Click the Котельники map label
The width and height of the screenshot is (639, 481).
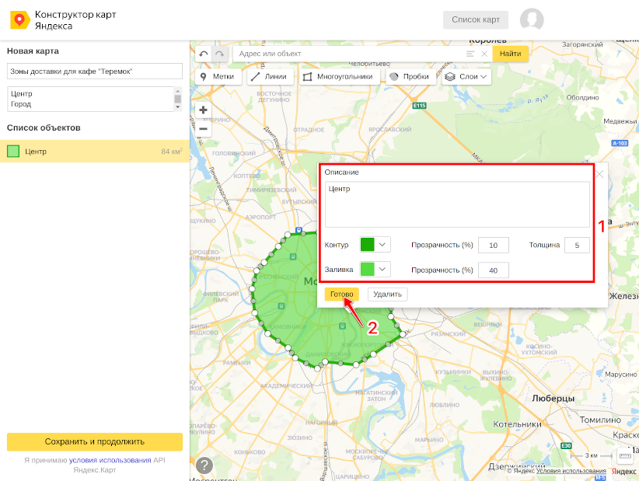tap(517, 424)
